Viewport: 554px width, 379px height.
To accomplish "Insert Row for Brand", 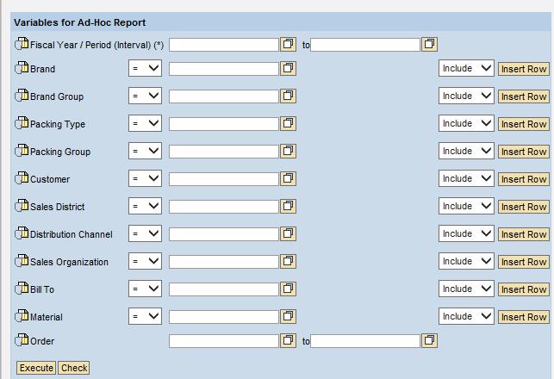I will [524, 69].
